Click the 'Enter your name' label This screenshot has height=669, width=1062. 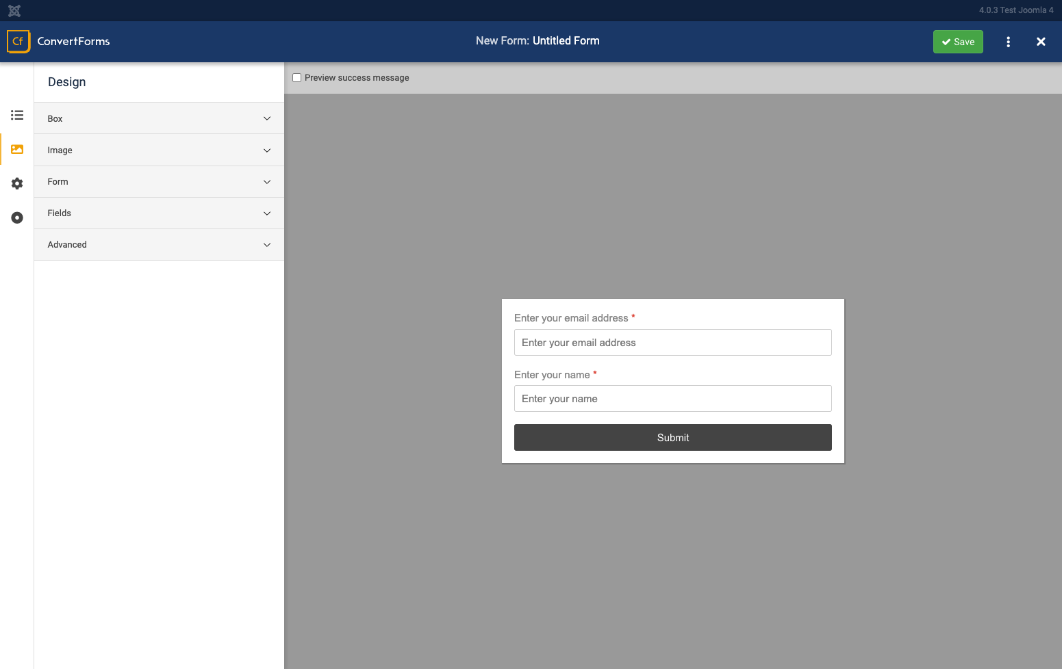click(x=552, y=375)
